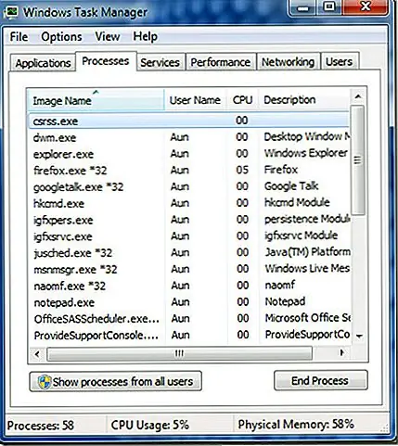Switch to the Networking tab
This screenshot has height=446, width=398.
click(x=288, y=62)
